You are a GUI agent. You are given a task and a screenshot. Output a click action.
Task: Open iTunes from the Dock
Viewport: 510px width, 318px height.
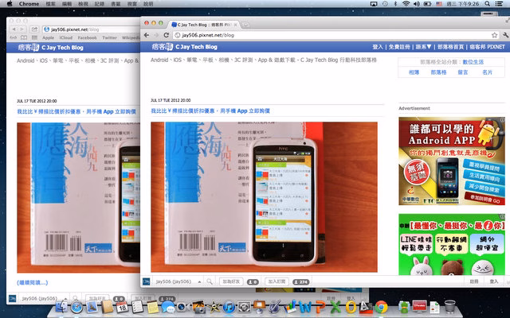point(229,307)
